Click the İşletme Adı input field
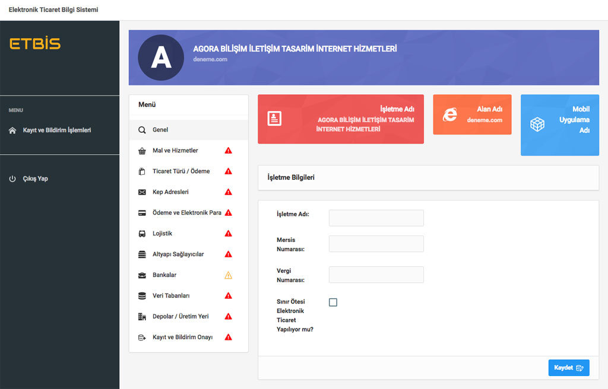The image size is (608, 389). pyautogui.click(x=376, y=218)
